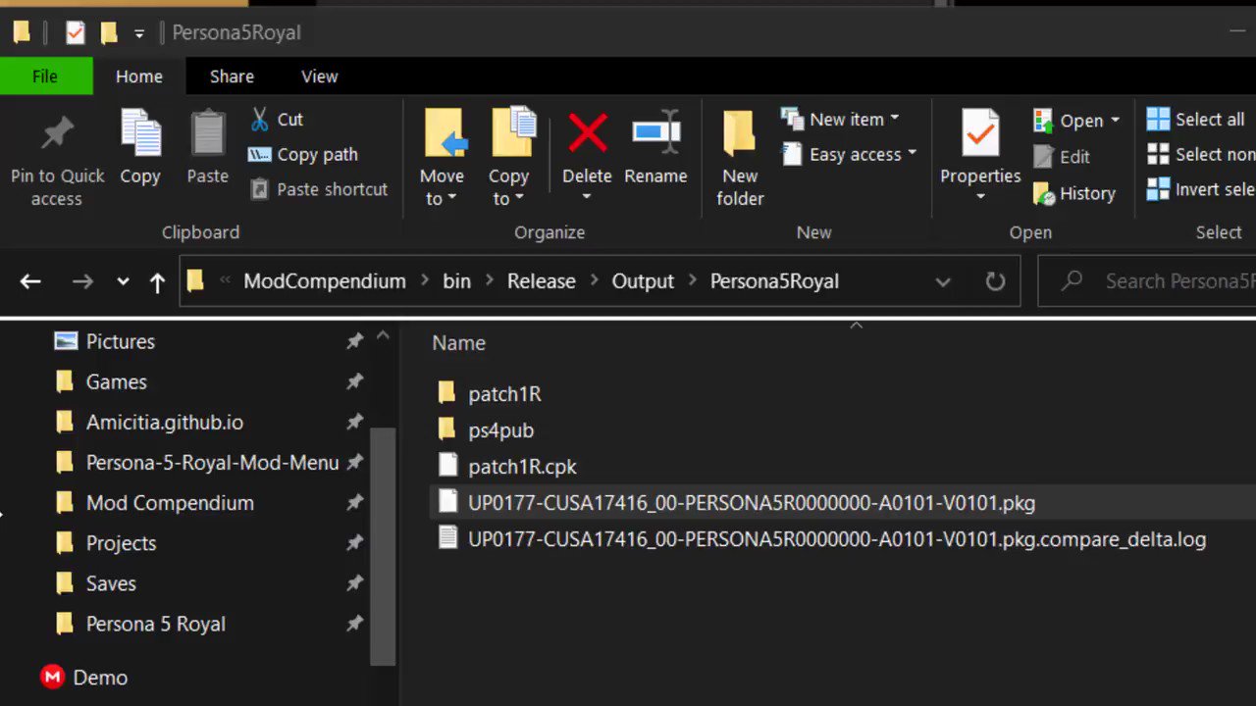Open the Move to folder menu
Image resolution: width=1256 pixels, height=706 pixels.
[x=443, y=159]
